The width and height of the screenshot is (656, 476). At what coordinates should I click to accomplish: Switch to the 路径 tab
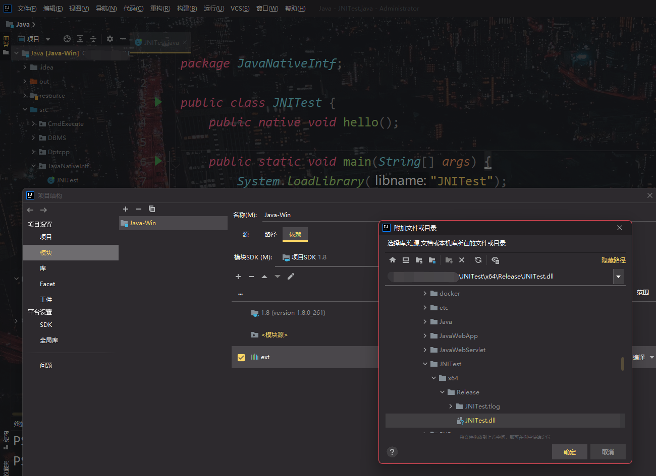pyautogui.click(x=270, y=234)
